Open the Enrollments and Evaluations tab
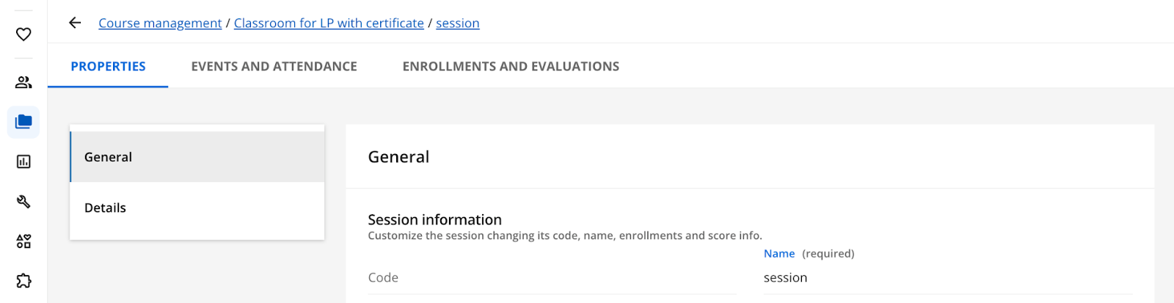The width and height of the screenshot is (1174, 303). tap(511, 67)
